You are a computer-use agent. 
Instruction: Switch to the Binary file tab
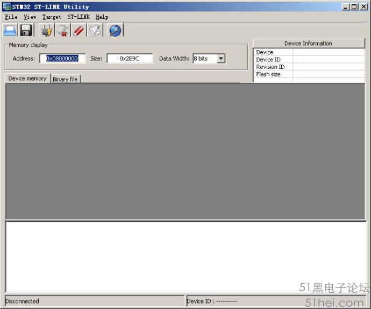click(65, 79)
